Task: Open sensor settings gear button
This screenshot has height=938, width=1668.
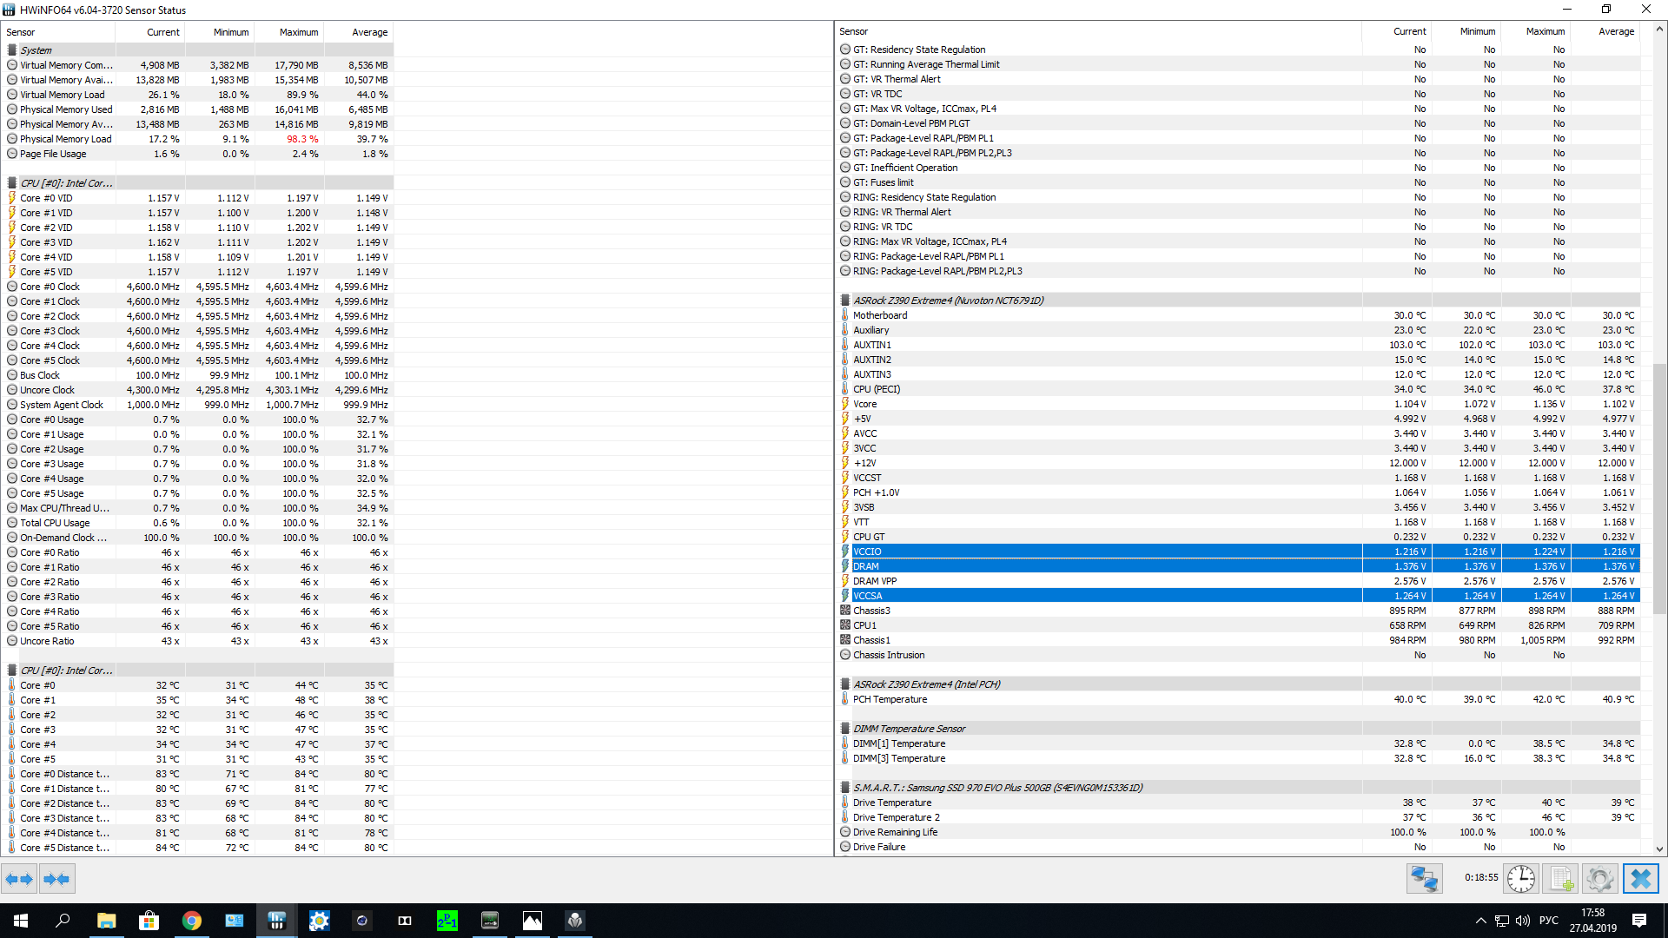Action: coord(1599,879)
